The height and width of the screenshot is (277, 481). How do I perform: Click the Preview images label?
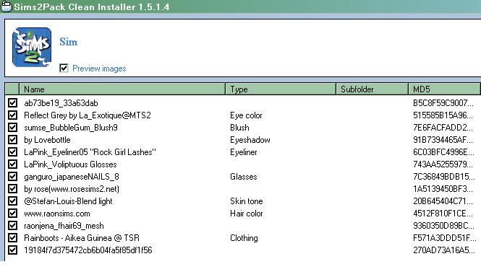99,69
